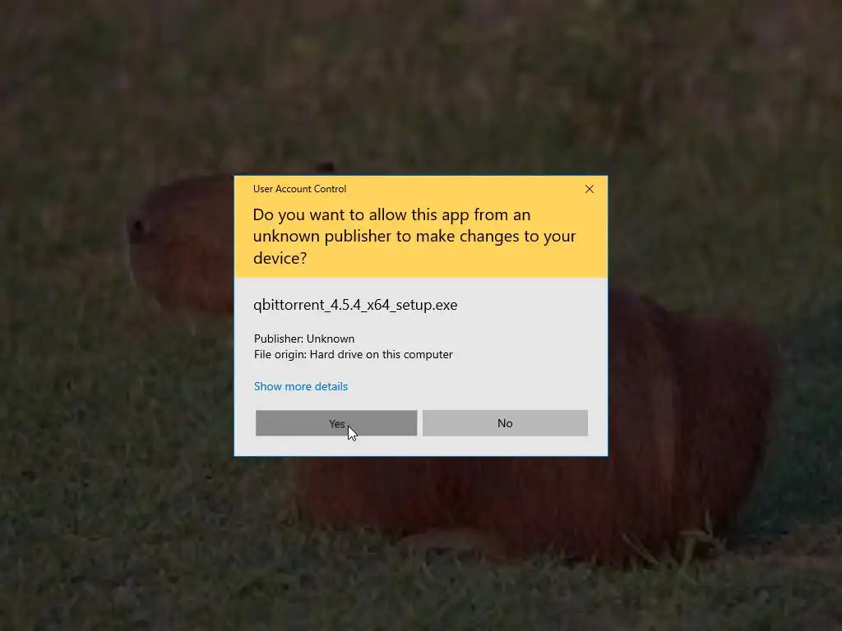The image size is (842, 631).
Task: Click the Publisher: Unknown line
Action: pyautogui.click(x=304, y=339)
